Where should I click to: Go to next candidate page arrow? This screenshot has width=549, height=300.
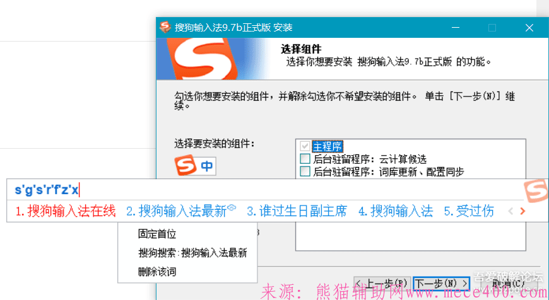point(522,211)
